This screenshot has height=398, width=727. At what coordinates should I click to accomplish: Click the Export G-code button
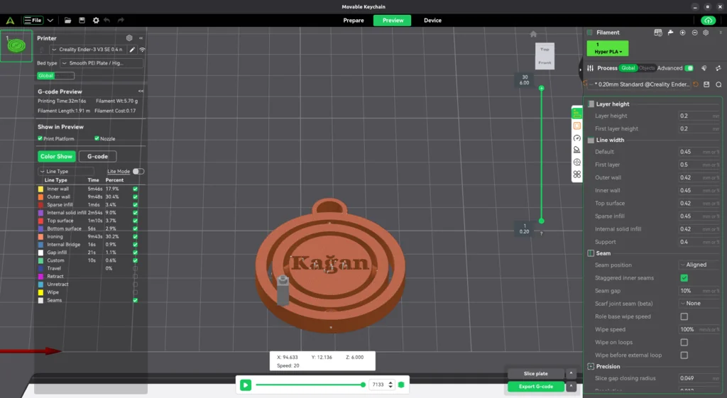tap(536, 387)
